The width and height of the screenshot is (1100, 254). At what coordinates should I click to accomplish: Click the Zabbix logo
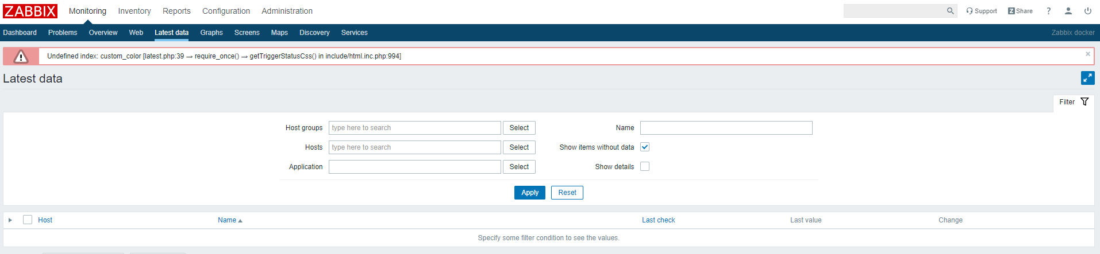(x=30, y=11)
